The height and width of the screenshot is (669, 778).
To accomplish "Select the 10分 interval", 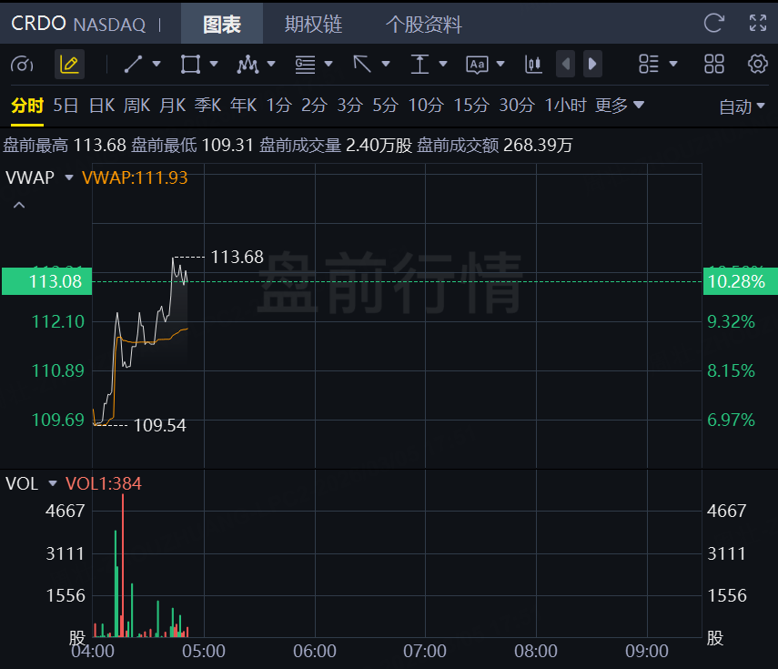I will (426, 106).
